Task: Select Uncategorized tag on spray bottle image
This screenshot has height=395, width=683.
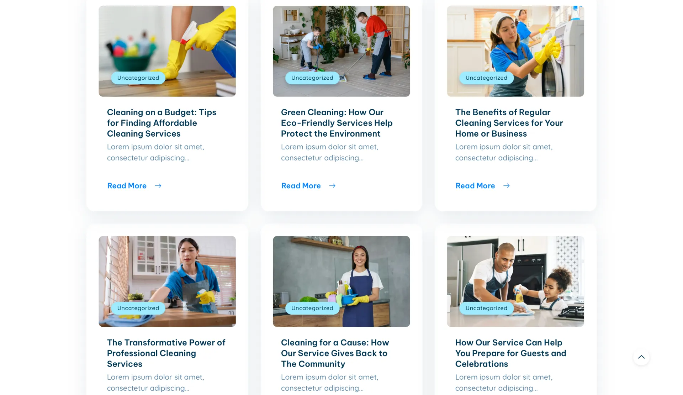Action: [138, 78]
